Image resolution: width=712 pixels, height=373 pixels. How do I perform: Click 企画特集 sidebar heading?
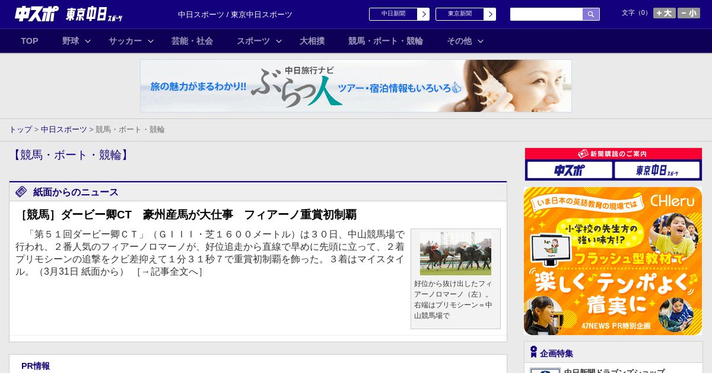[557, 353]
